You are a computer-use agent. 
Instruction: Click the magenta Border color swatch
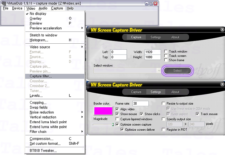pyautogui.click(x=103, y=111)
